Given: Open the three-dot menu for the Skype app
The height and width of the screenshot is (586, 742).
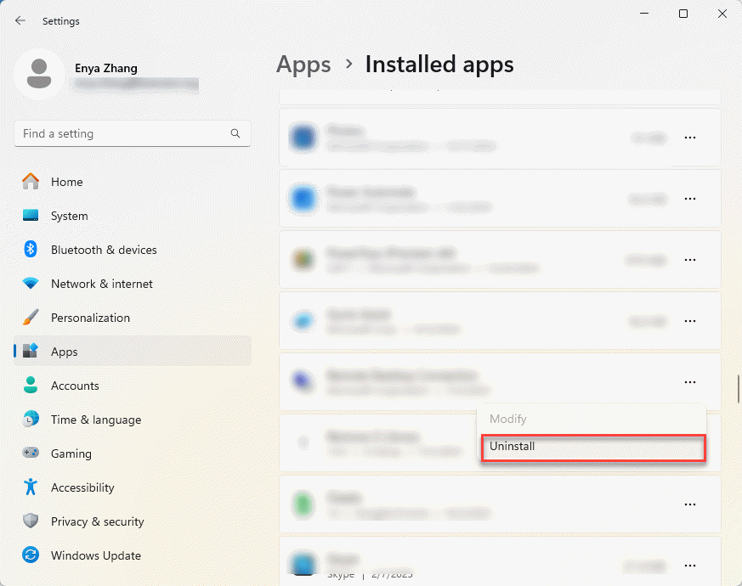Looking at the screenshot, I should [690, 566].
